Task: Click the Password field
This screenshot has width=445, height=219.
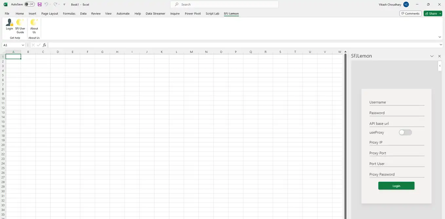Action: [397, 113]
